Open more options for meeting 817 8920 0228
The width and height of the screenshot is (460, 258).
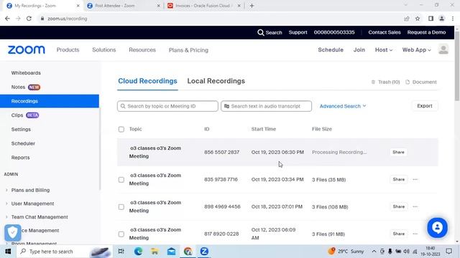pos(415,234)
